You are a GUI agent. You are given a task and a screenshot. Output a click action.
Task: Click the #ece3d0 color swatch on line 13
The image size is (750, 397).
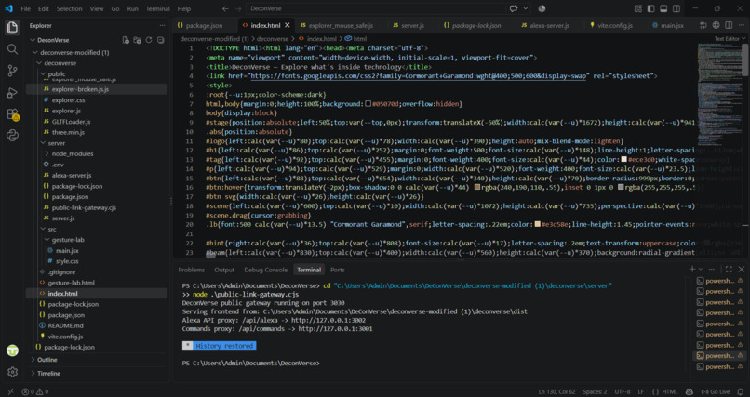[x=623, y=159]
